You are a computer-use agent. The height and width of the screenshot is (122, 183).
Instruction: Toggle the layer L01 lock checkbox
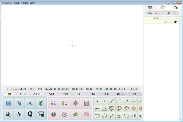(x=166, y=22)
